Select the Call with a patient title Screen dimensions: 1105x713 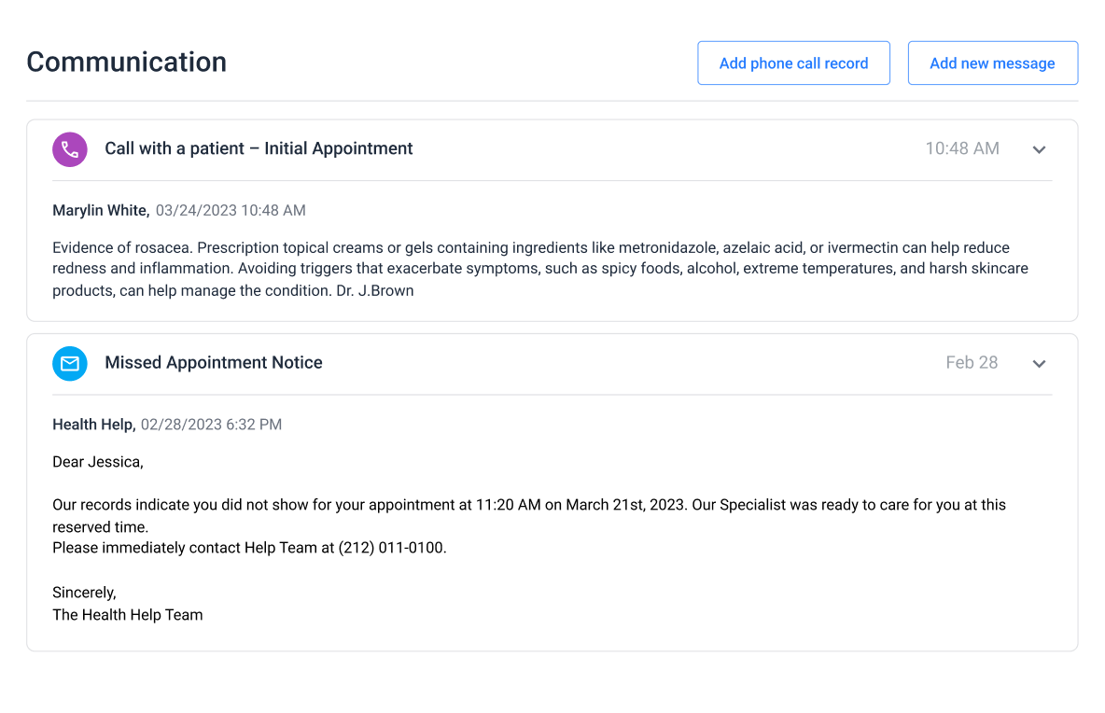pyautogui.click(x=259, y=148)
